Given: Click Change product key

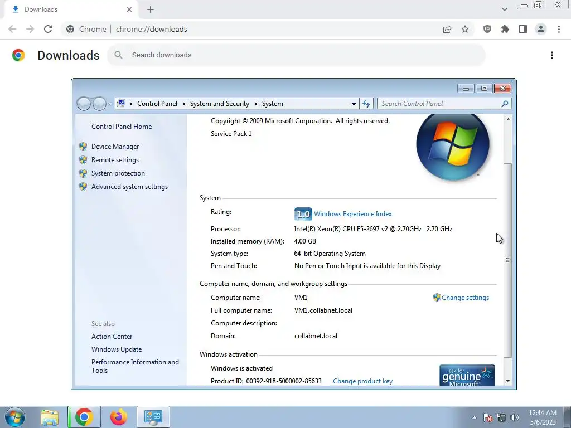Looking at the screenshot, I should [x=362, y=381].
